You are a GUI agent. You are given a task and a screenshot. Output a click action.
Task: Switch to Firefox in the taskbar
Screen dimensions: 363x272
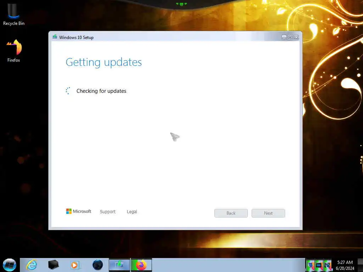pyautogui.click(x=141, y=265)
